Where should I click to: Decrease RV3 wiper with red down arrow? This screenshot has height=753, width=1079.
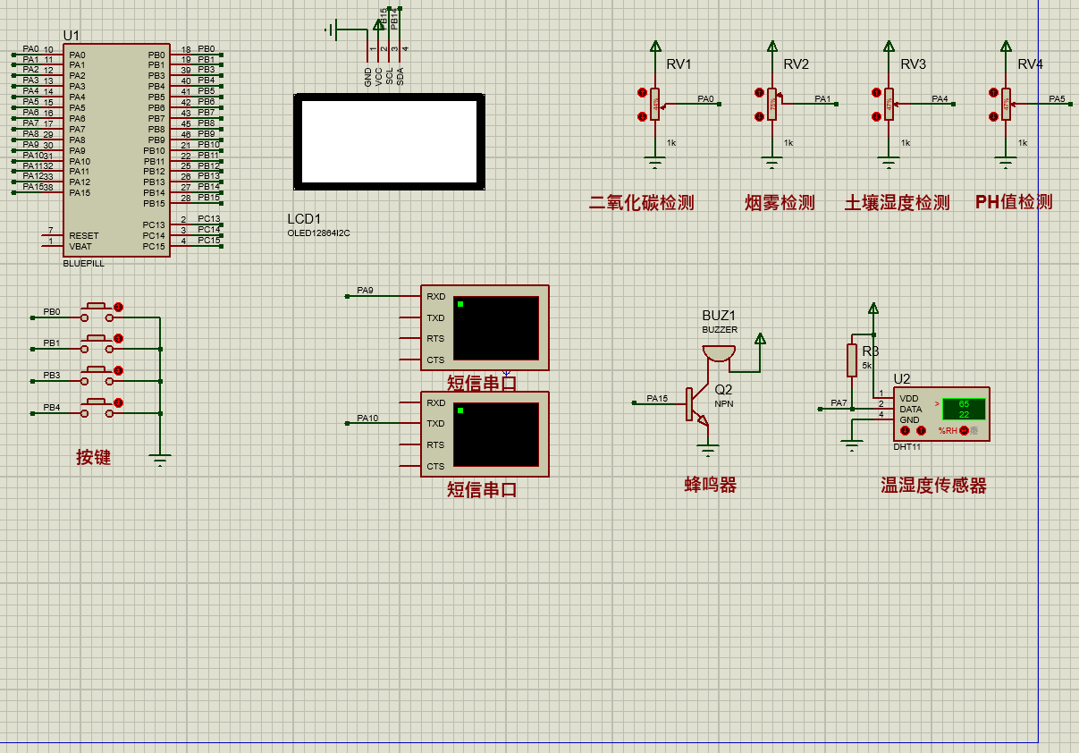(x=876, y=116)
